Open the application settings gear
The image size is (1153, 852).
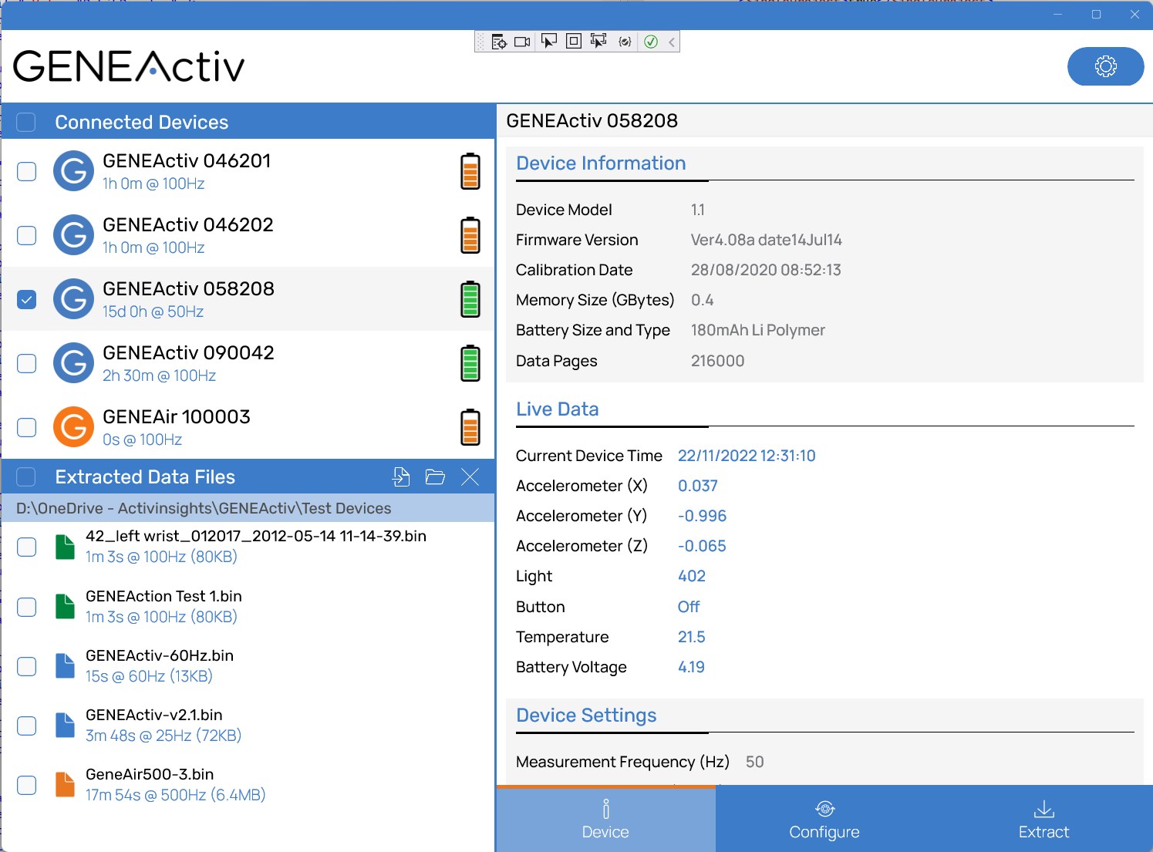(1105, 66)
